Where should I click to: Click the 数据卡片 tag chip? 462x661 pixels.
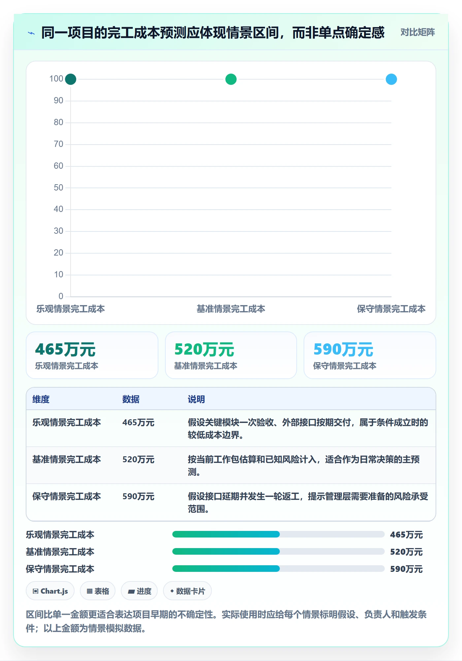coord(187,591)
